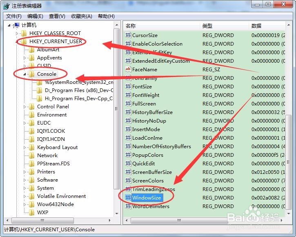Expand the Printers key

click(24, 172)
